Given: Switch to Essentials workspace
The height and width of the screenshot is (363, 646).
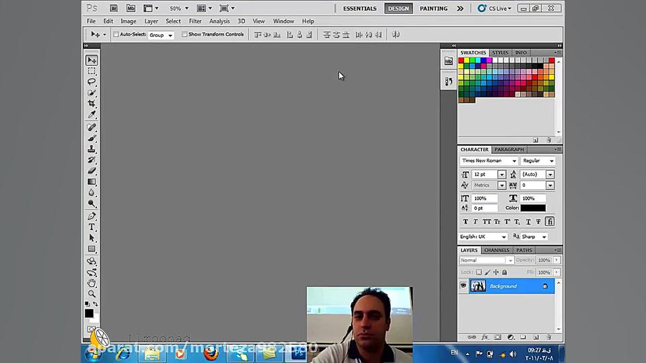Looking at the screenshot, I should (359, 8).
